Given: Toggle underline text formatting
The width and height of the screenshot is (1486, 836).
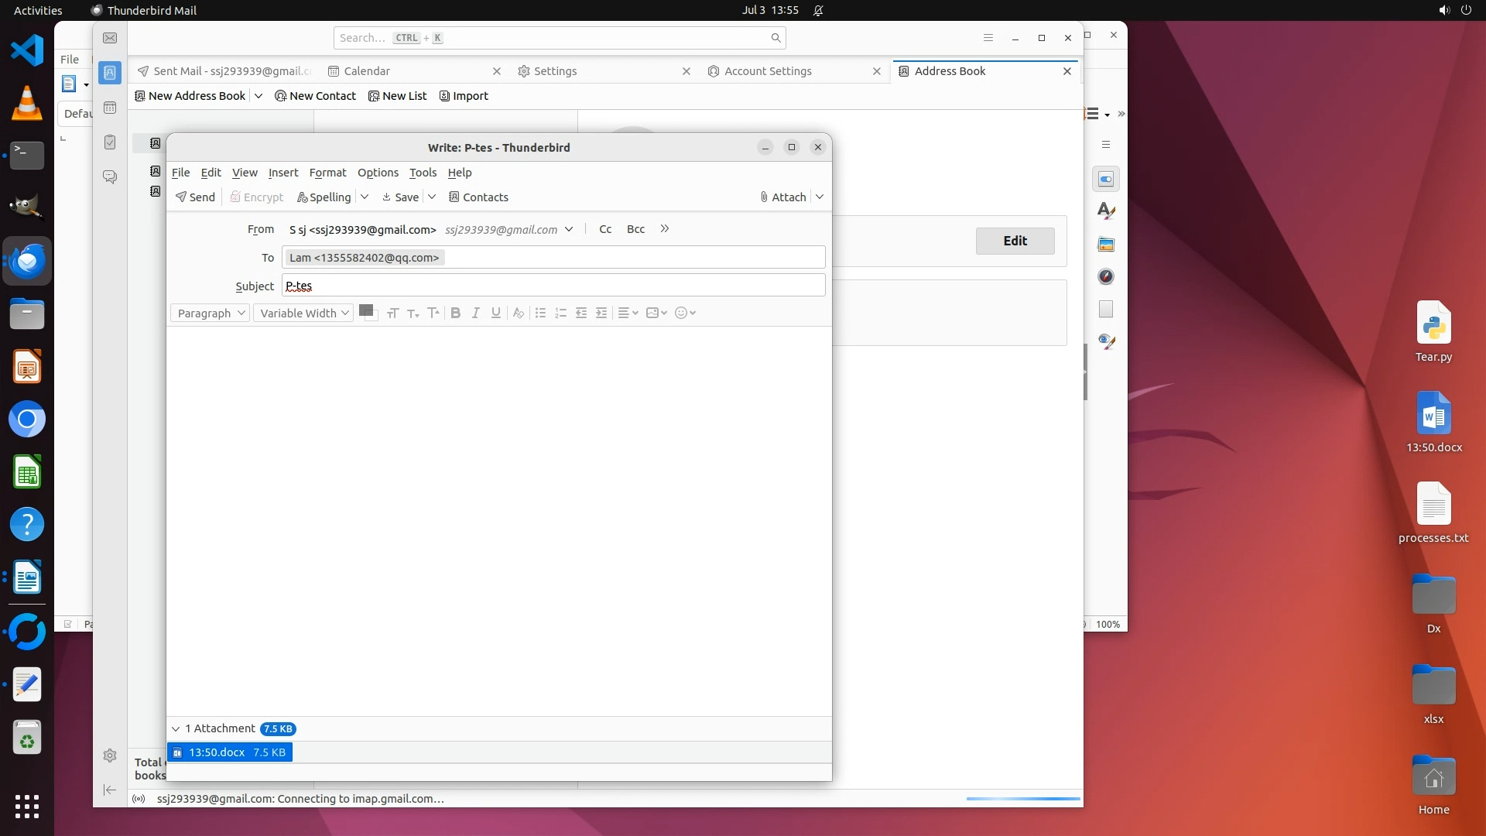Looking at the screenshot, I should 496,313.
